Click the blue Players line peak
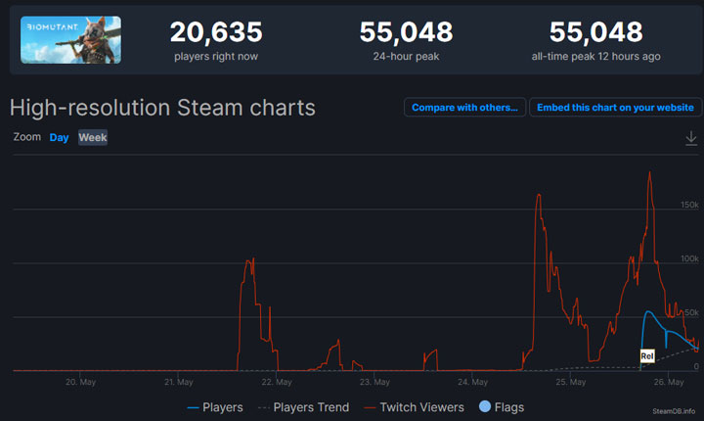Viewport: 704px width, 421px height. click(x=647, y=311)
